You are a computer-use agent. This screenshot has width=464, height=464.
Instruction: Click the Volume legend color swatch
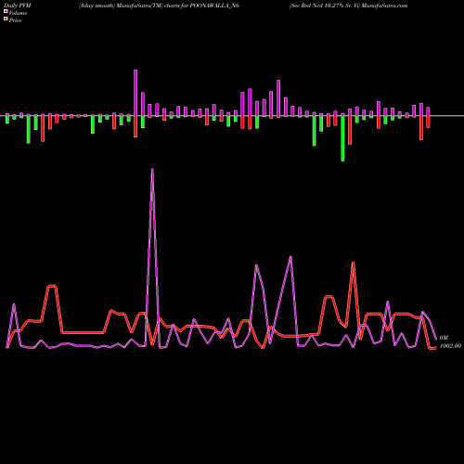coord(6,12)
